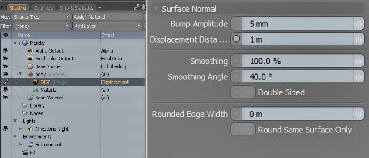Click the body material group icon

(x=30, y=74)
